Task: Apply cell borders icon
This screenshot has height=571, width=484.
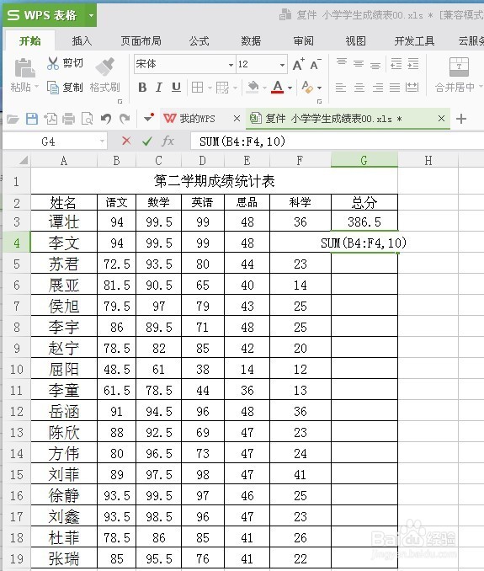Action: click(197, 88)
